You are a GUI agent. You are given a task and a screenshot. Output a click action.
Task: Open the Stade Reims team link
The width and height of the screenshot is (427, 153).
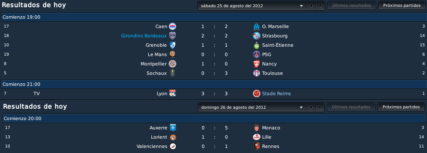click(277, 93)
